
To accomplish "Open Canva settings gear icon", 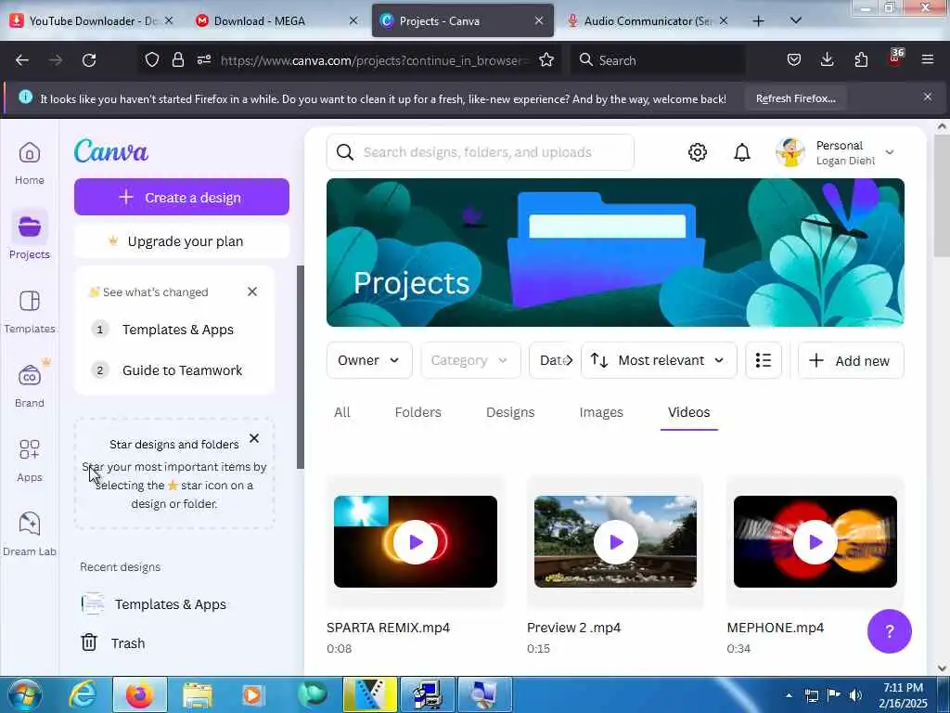I will click(x=698, y=152).
